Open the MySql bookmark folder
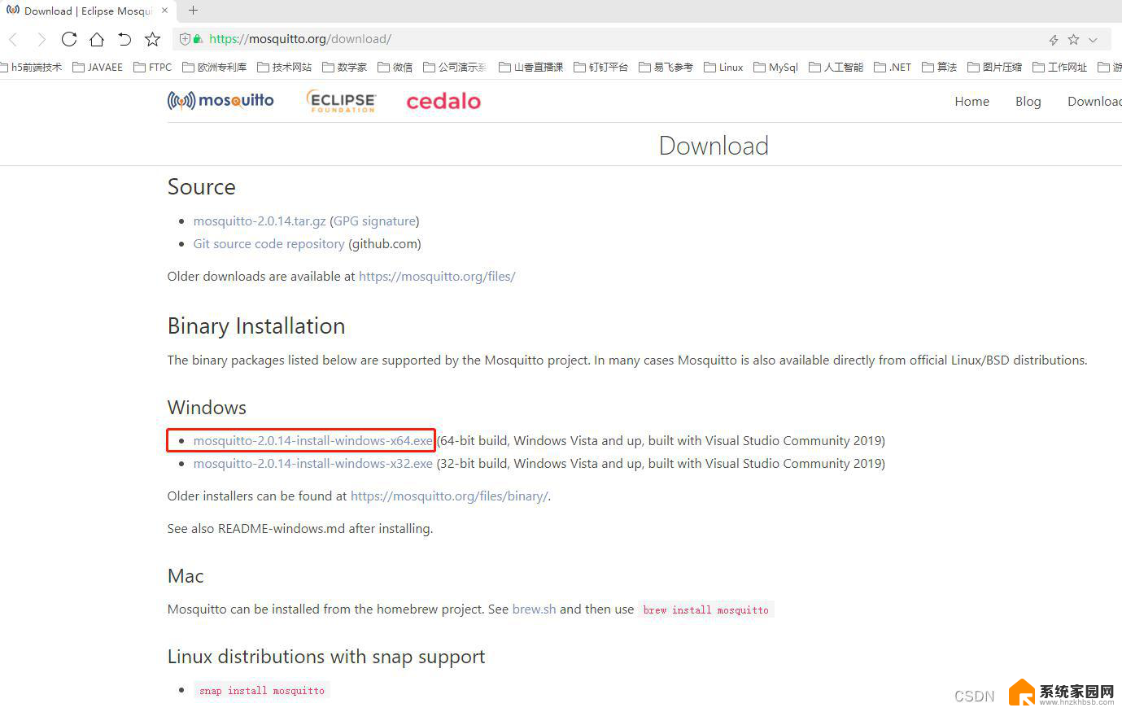 776,67
